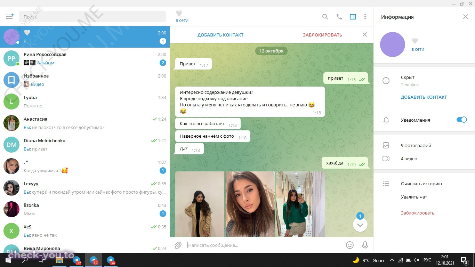Click red Заблокировать in info panel
475x267 pixels.
[418, 213]
